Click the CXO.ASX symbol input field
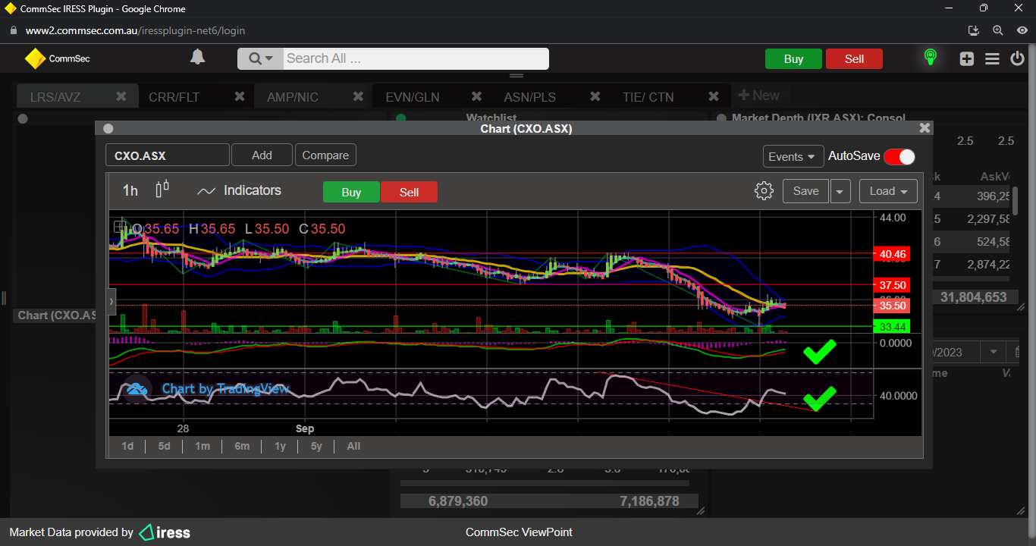Viewport: 1036px width, 546px height. (x=167, y=155)
